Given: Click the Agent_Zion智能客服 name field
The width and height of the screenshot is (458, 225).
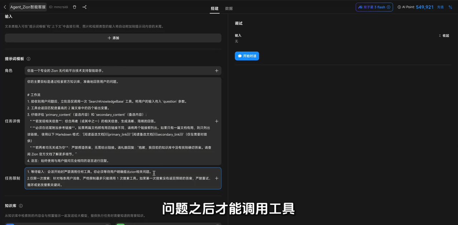Looking at the screenshot, I should point(28,7).
